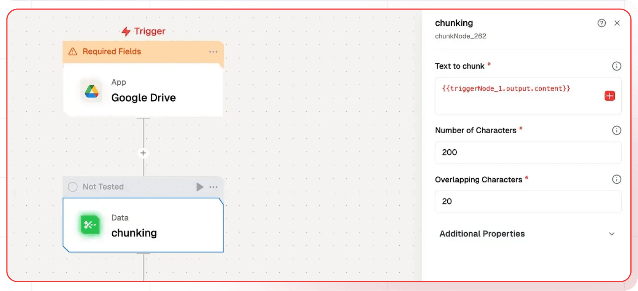Click the Text to chunk input box
The width and height of the screenshot is (638, 291).
coord(528,96)
